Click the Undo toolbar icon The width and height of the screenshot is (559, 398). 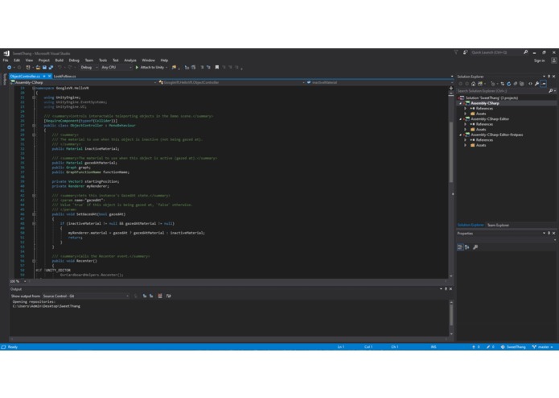[x=60, y=67]
